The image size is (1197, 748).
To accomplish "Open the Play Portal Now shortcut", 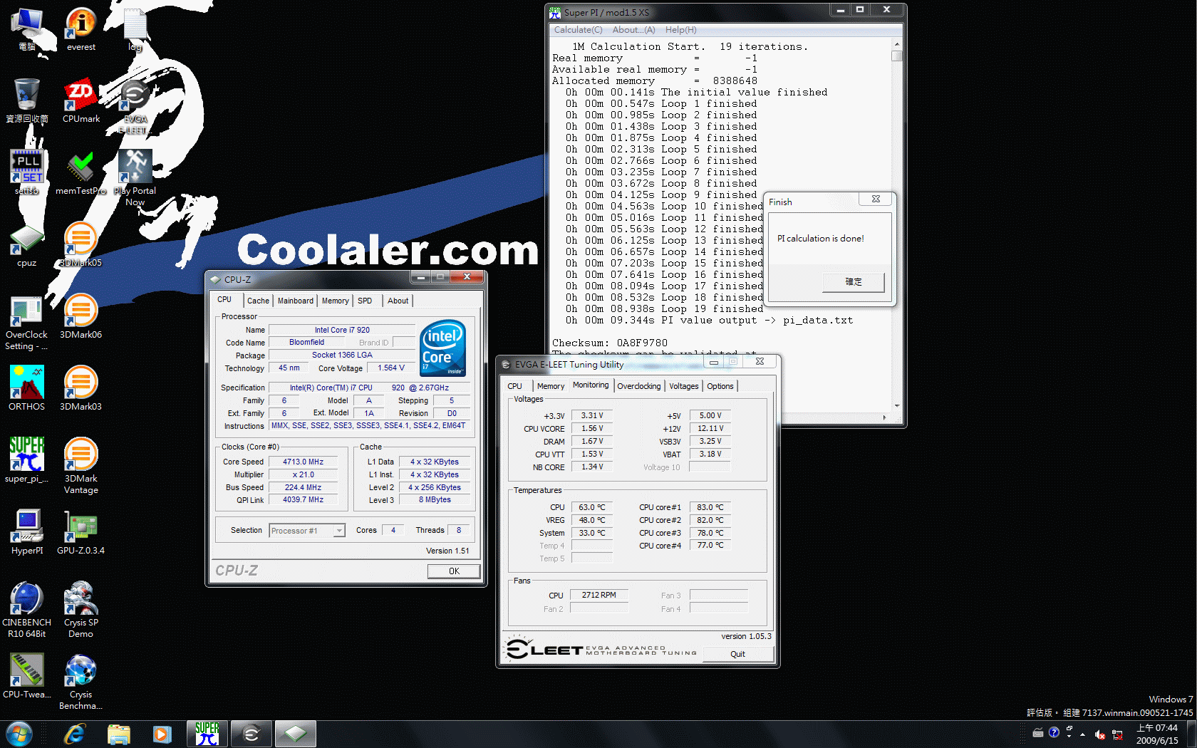I will [x=135, y=178].
